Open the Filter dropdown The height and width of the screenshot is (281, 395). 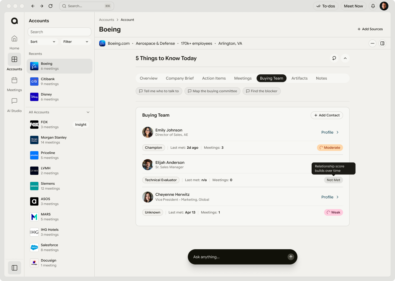point(76,42)
